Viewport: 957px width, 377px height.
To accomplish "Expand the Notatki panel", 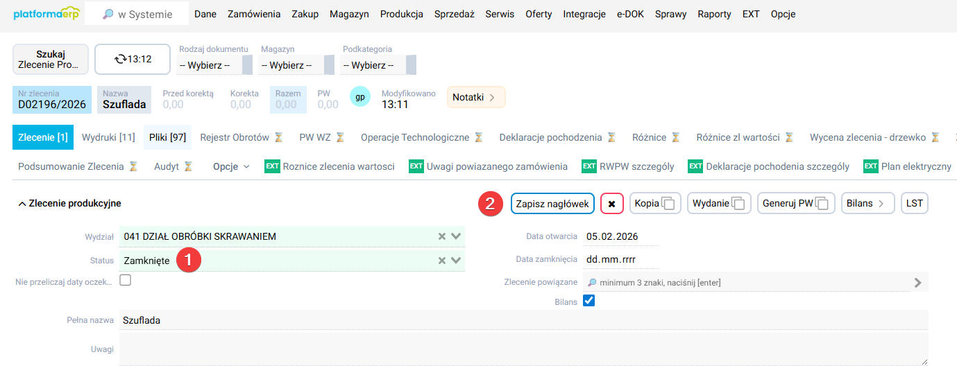I will [x=476, y=97].
